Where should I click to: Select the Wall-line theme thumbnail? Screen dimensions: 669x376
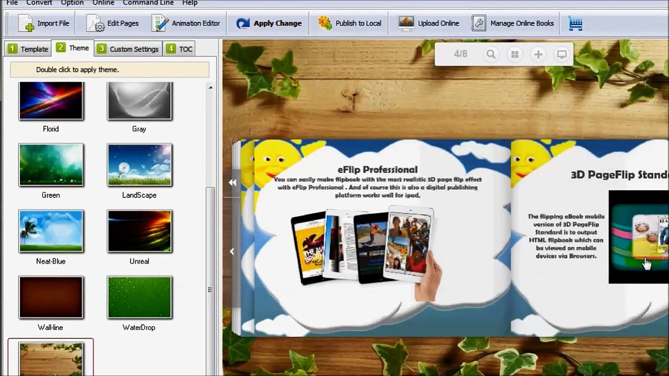click(x=51, y=298)
